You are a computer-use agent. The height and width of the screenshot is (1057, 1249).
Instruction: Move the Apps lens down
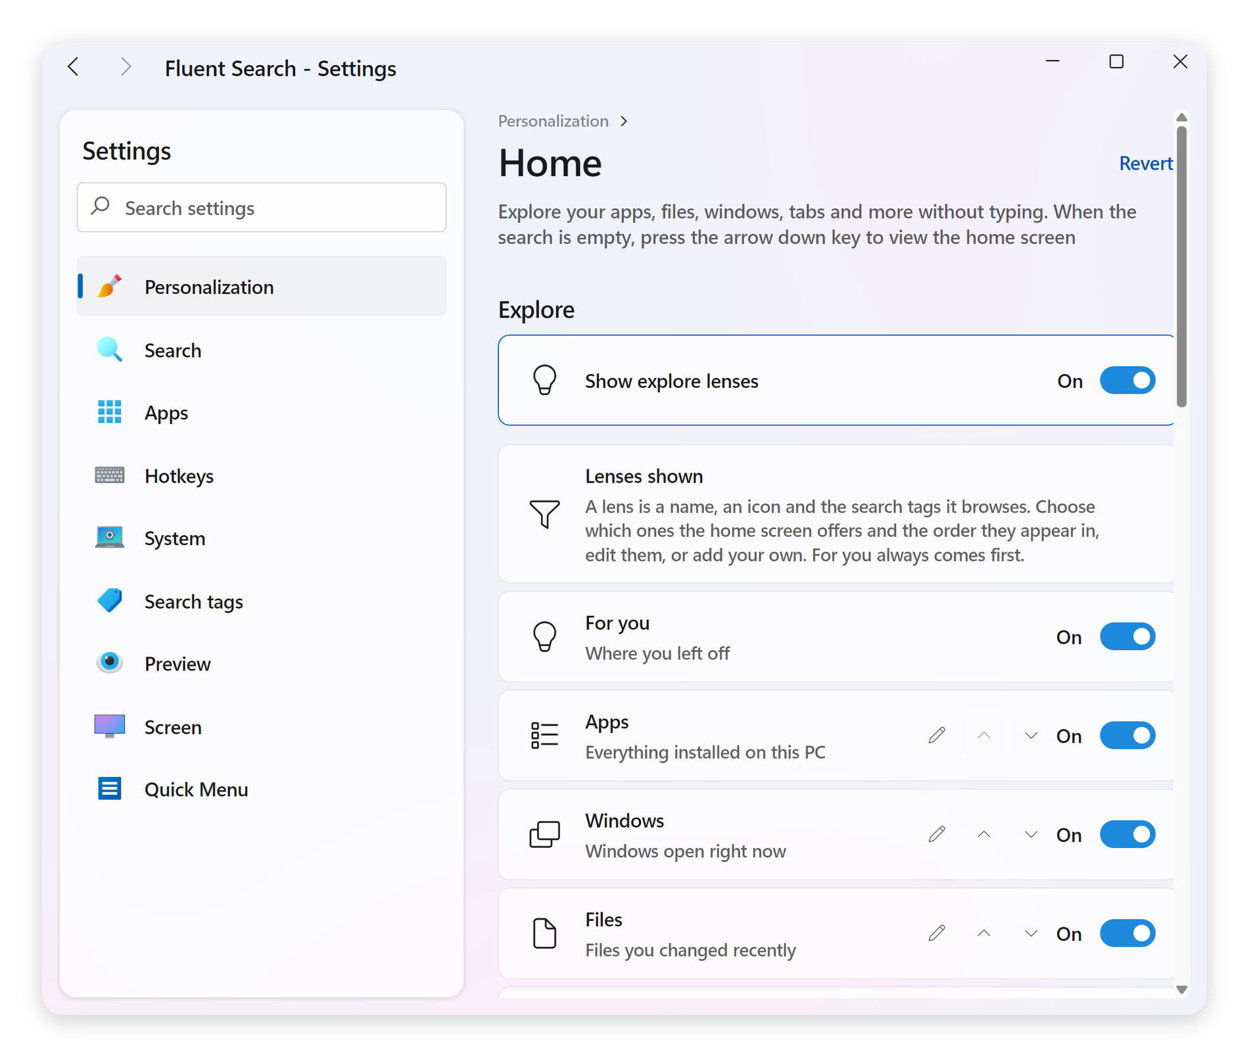1031,735
